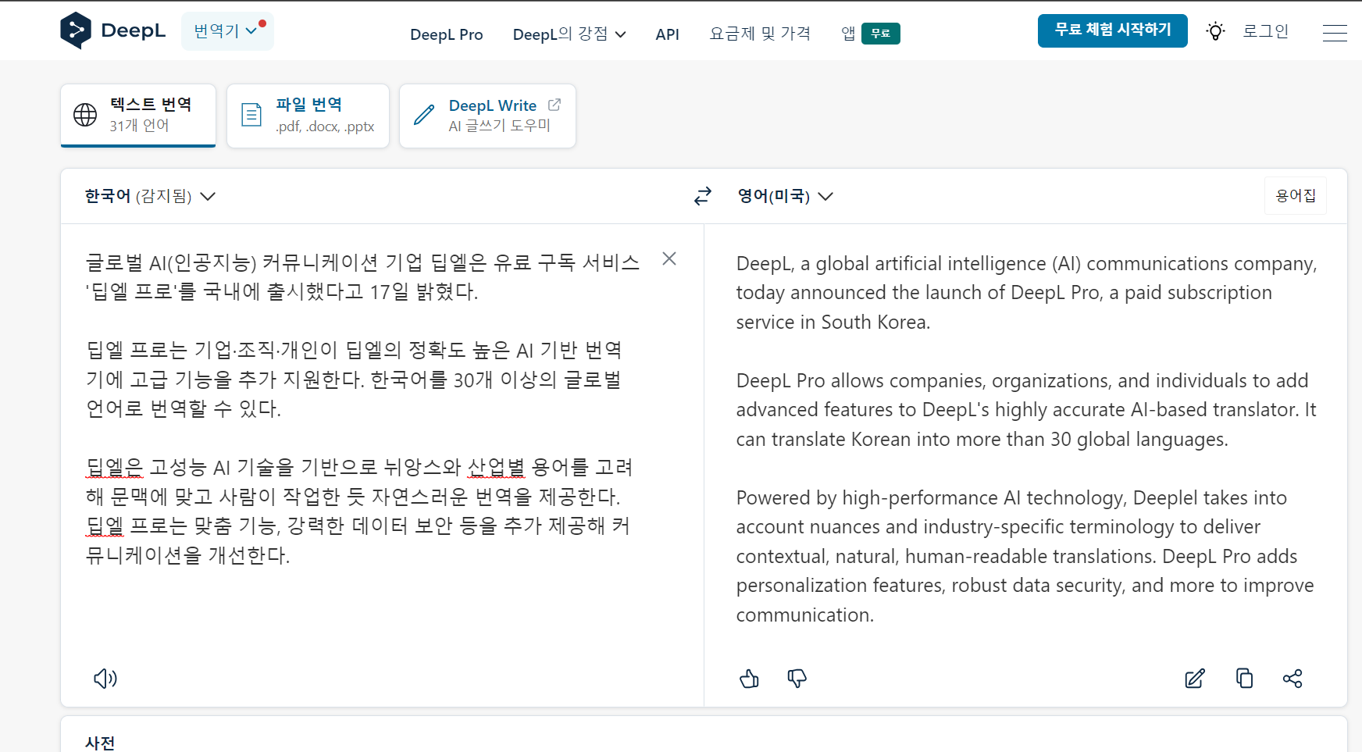The image size is (1362, 752).
Task: Click the pen icon on DeepL Write
Action: 424,115
